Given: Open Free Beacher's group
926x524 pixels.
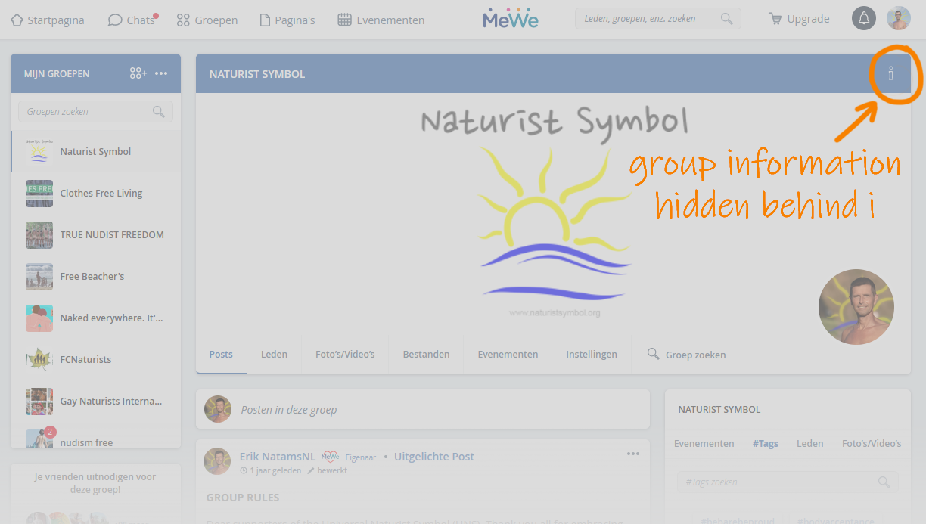Looking at the screenshot, I should [96, 277].
